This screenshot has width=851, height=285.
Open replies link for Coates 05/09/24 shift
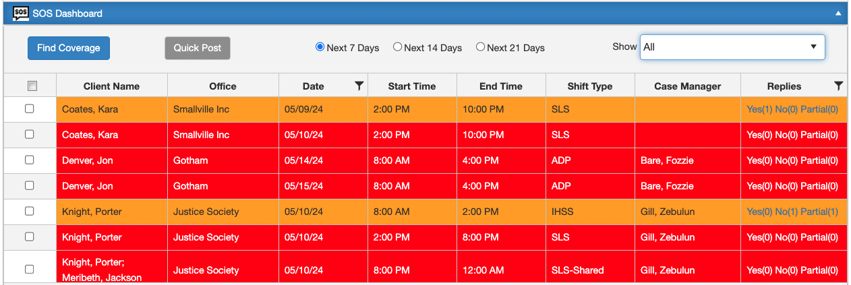click(x=792, y=109)
